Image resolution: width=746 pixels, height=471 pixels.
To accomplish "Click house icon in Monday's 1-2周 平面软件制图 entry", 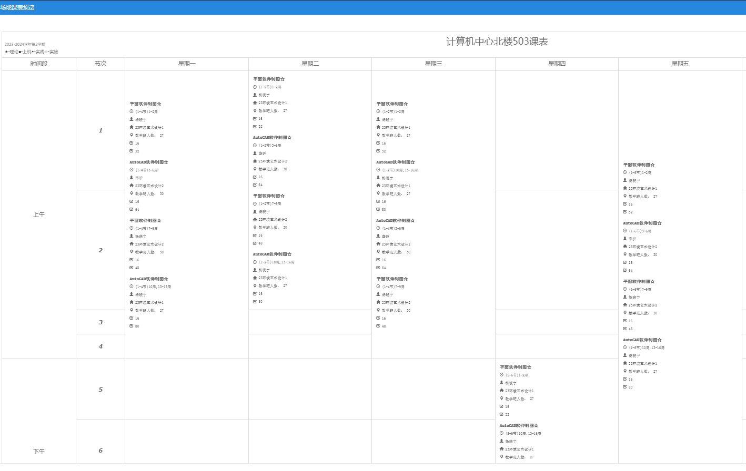I will tap(132, 127).
